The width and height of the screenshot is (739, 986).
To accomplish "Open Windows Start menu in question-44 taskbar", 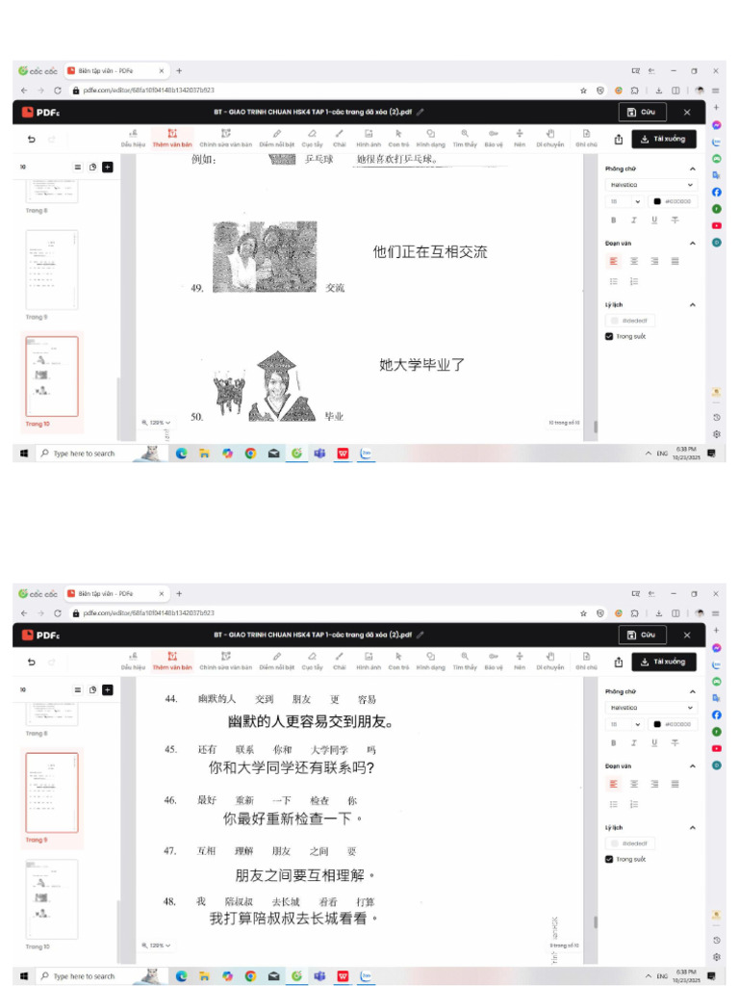I will [24, 976].
